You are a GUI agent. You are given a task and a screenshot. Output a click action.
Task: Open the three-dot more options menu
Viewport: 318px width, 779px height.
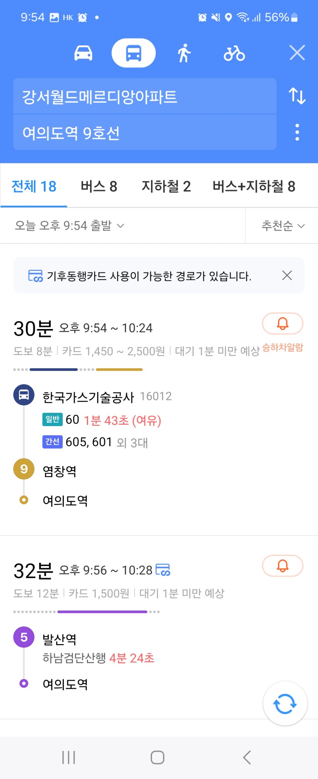point(297,132)
